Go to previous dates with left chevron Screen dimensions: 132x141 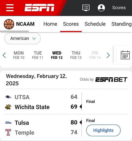click(x=4, y=55)
